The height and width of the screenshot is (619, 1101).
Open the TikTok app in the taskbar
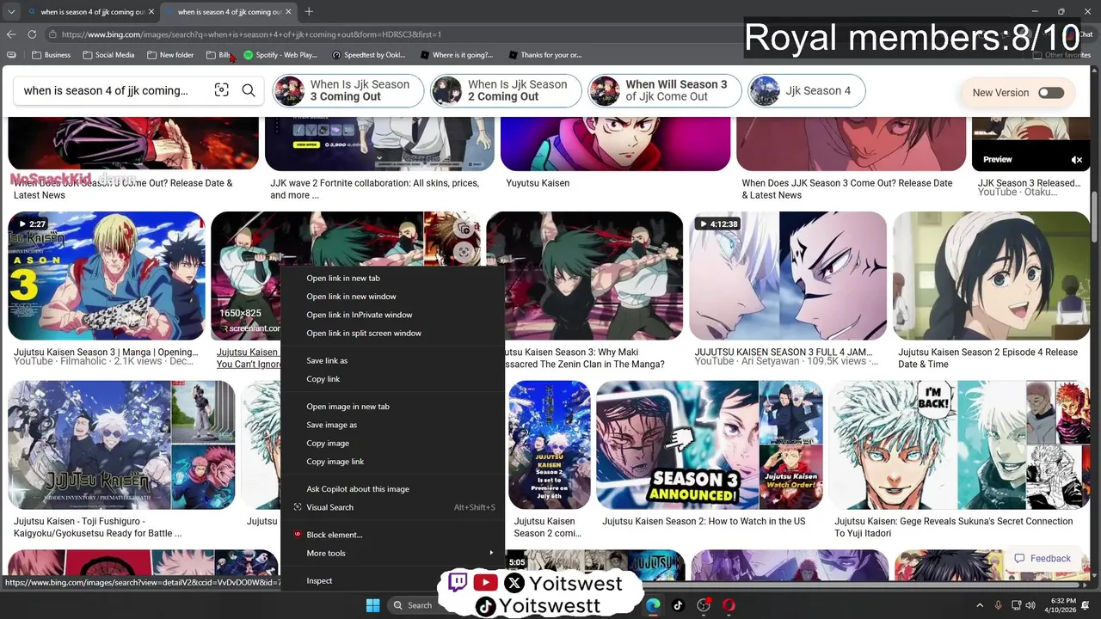tap(678, 605)
